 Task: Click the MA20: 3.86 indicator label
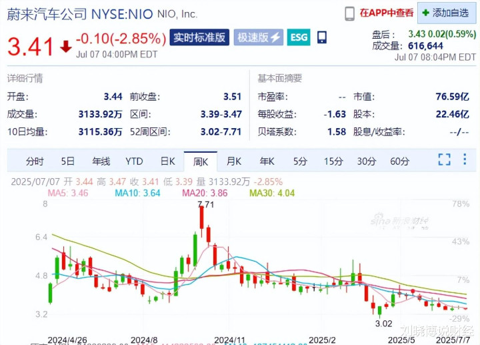pos(205,193)
